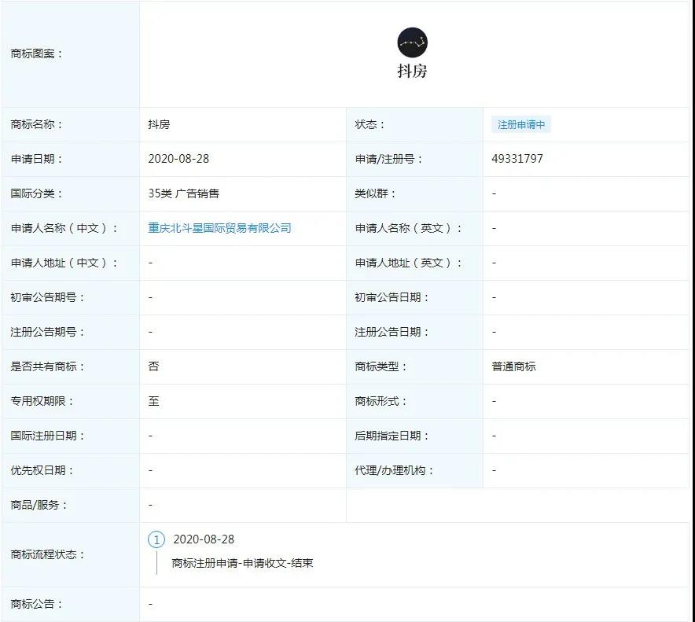Viewport: 695px width, 622px height.
Task: Select the 抖房 value in the 商标名称 row
Action: [x=159, y=125]
